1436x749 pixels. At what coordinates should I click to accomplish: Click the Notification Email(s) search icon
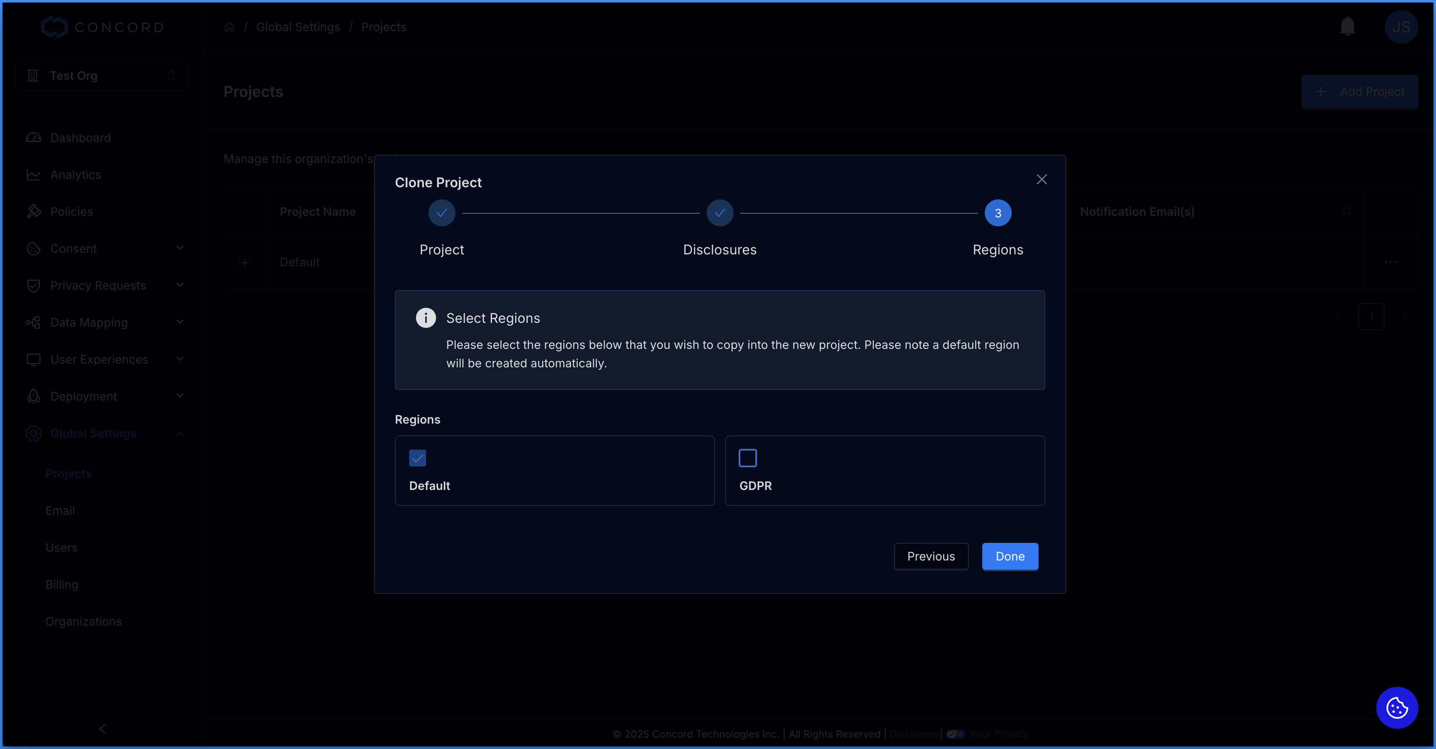[1347, 212]
